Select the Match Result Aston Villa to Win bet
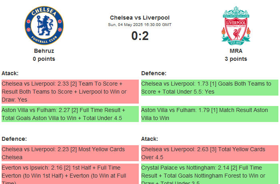 point(209,114)
